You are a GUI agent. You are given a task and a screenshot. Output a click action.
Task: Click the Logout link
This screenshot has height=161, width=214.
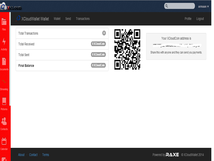click(x=200, y=19)
